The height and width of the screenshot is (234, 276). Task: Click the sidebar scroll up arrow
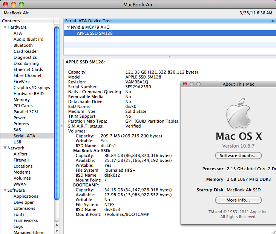click(57, 225)
